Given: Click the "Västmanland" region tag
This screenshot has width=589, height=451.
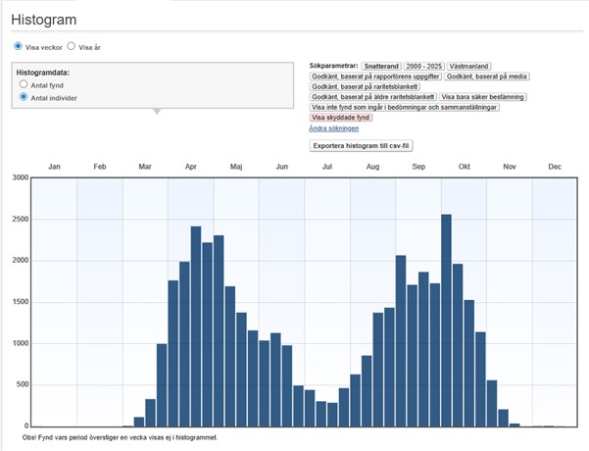Looking at the screenshot, I should [469, 66].
